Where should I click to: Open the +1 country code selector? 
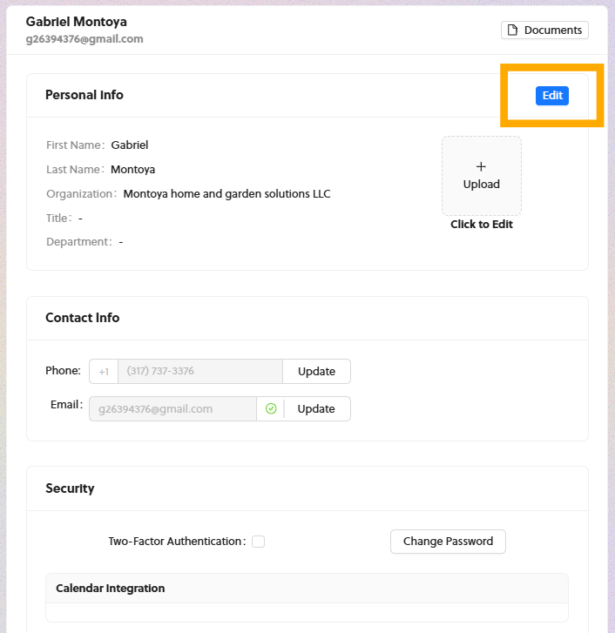104,372
